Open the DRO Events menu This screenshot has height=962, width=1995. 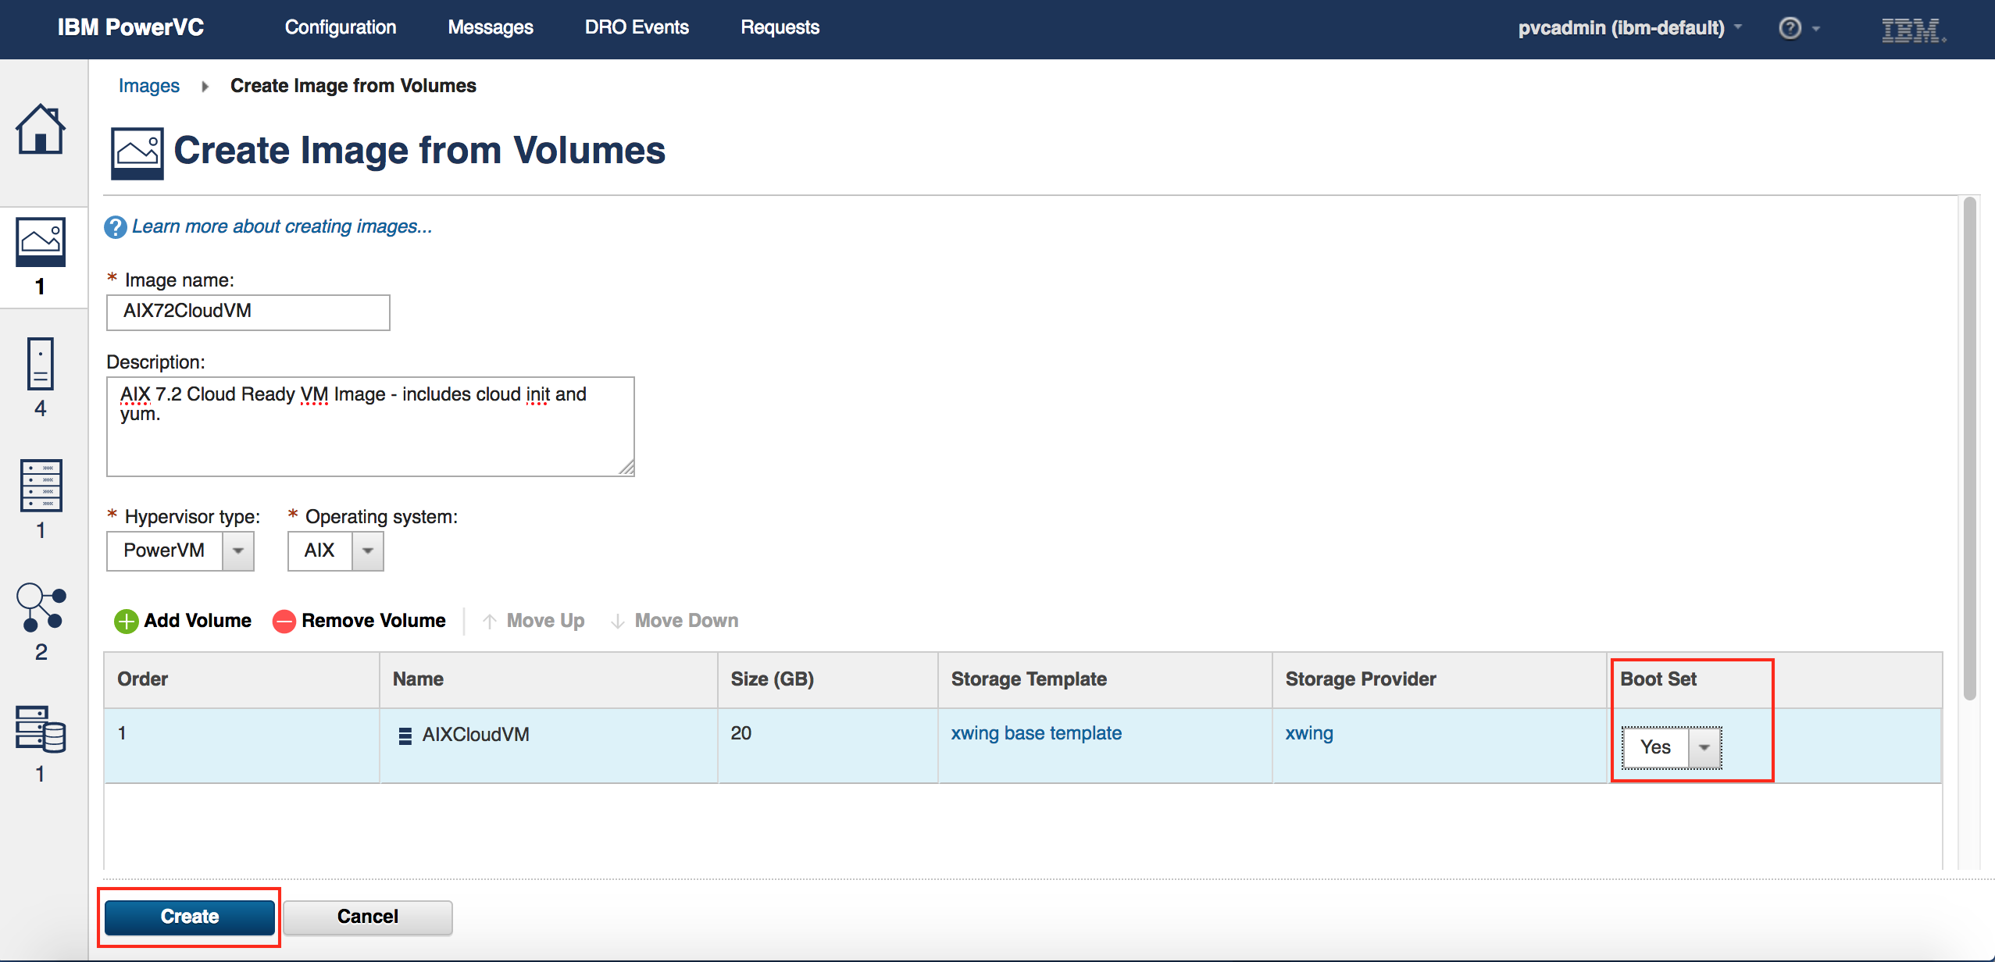point(637,27)
